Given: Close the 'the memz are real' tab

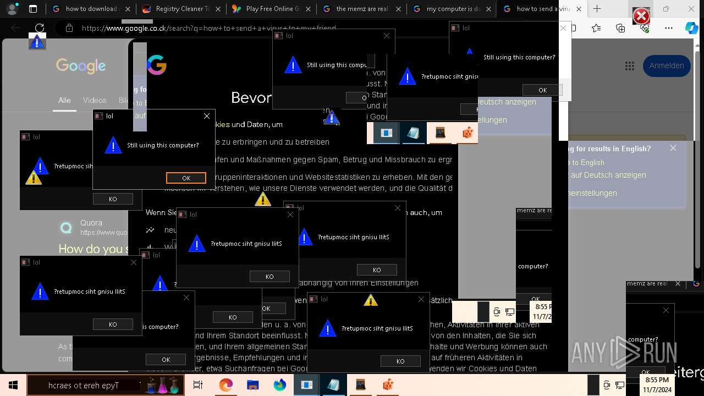Looking at the screenshot, I should click(398, 9).
